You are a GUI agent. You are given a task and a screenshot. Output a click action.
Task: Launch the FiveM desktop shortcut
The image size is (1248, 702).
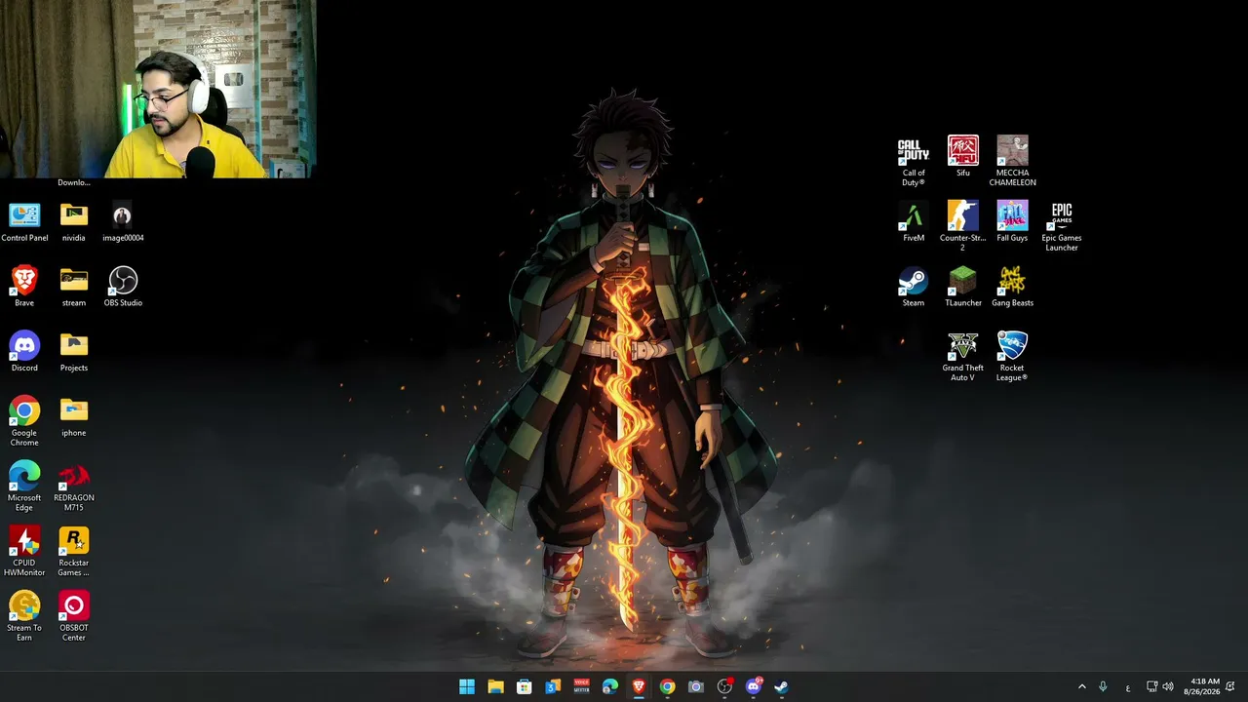coord(914,222)
